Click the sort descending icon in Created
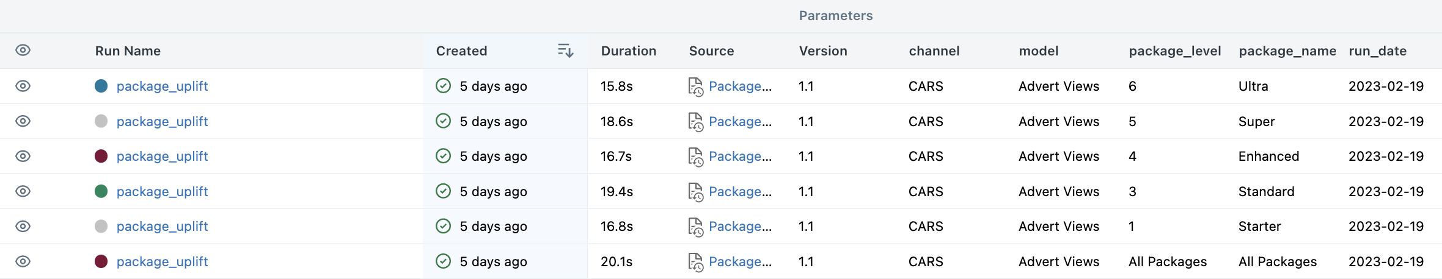1442x279 pixels. click(x=565, y=51)
